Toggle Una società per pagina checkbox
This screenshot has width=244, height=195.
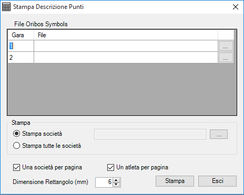pos(17,167)
